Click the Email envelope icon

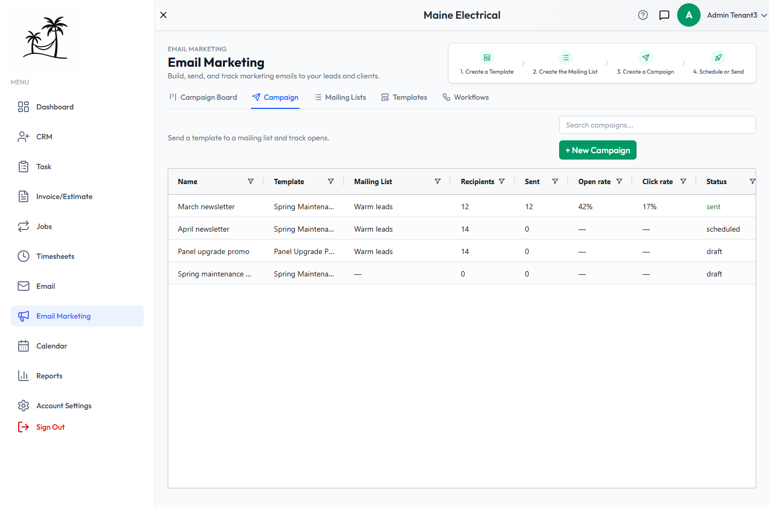(23, 286)
